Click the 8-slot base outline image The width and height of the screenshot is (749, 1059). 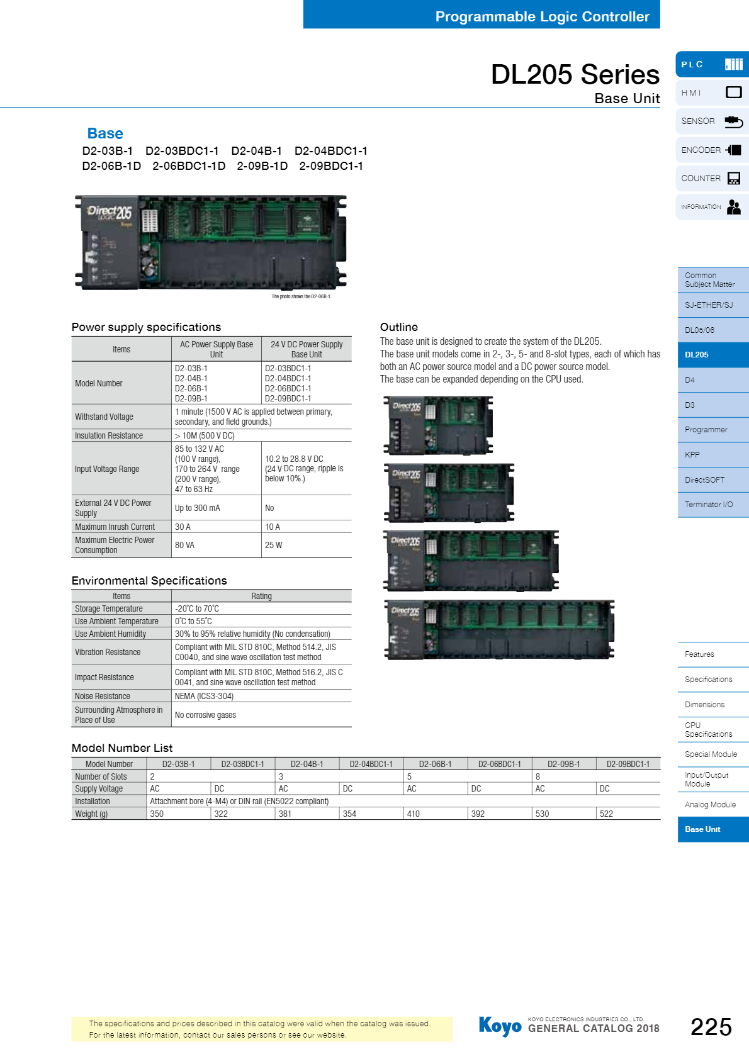[499, 630]
